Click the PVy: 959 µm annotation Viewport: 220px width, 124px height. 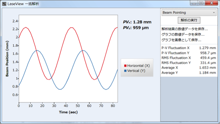click(x=136, y=28)
